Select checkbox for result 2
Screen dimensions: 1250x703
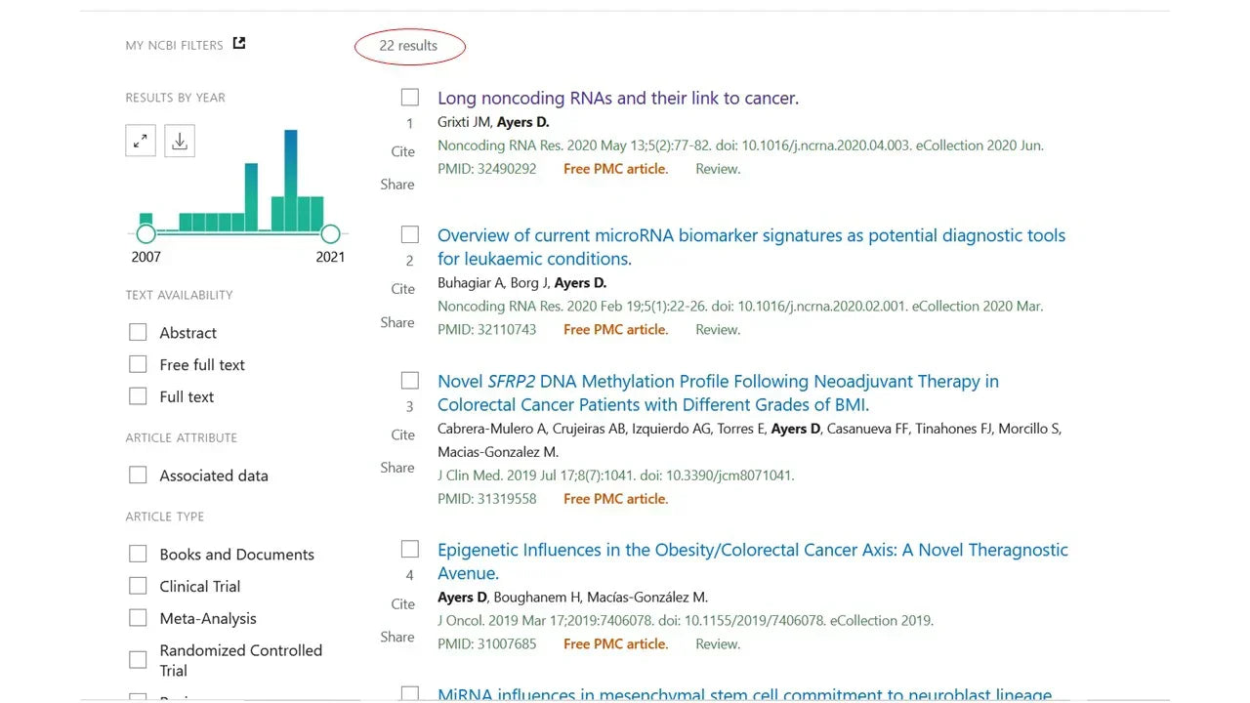click(410, 234)
